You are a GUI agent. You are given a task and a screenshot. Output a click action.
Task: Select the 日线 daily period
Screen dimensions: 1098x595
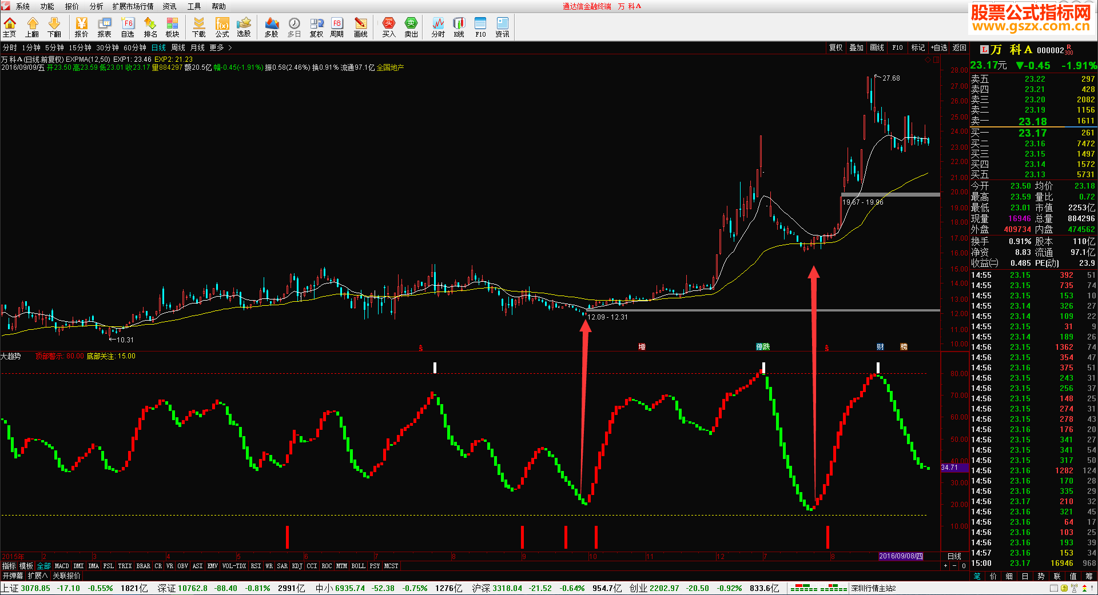pyautogui.click(x=158, y=47)
